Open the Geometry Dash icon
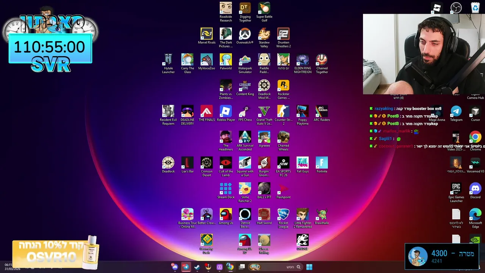485x273 pixels. [207, 244]
